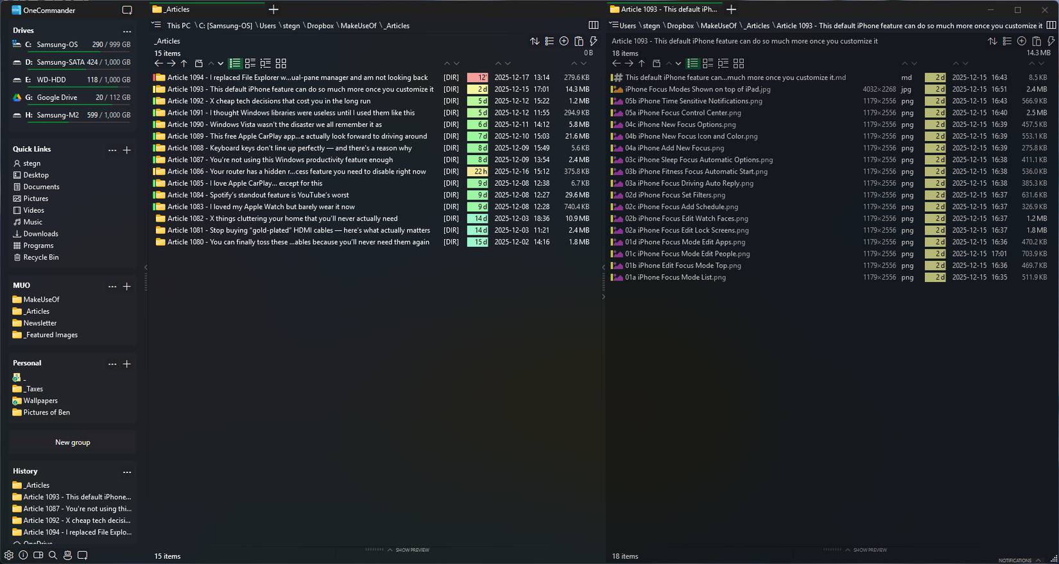Toggle the left pane's column layout icon
1059x564 pixels.
coord(593,25)
